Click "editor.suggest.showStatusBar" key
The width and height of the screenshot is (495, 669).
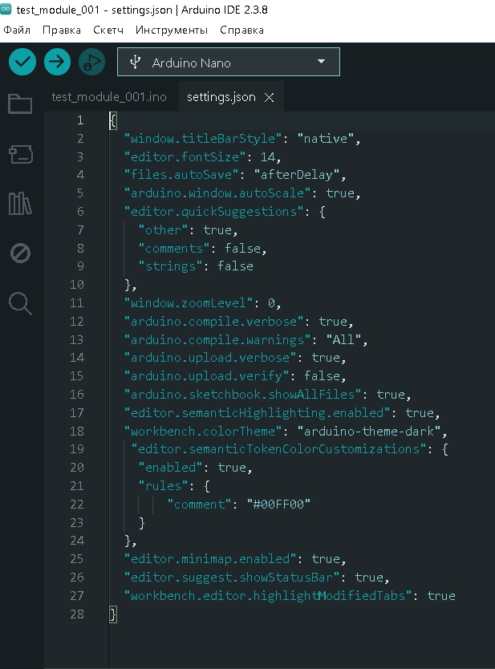point(232,578)
